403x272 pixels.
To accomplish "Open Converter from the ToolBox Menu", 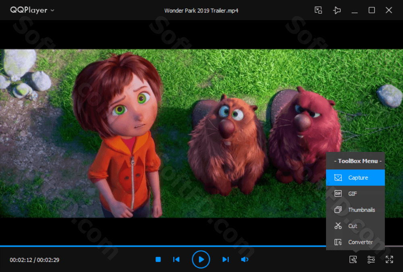I will pyautogui.click(x=355, y=242).
